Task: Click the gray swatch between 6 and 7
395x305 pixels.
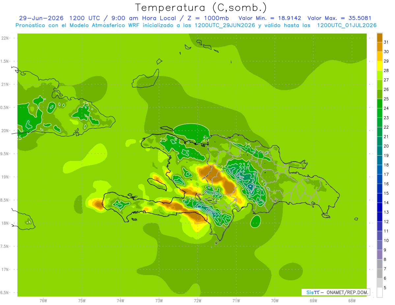Action: tap(380, 273)
